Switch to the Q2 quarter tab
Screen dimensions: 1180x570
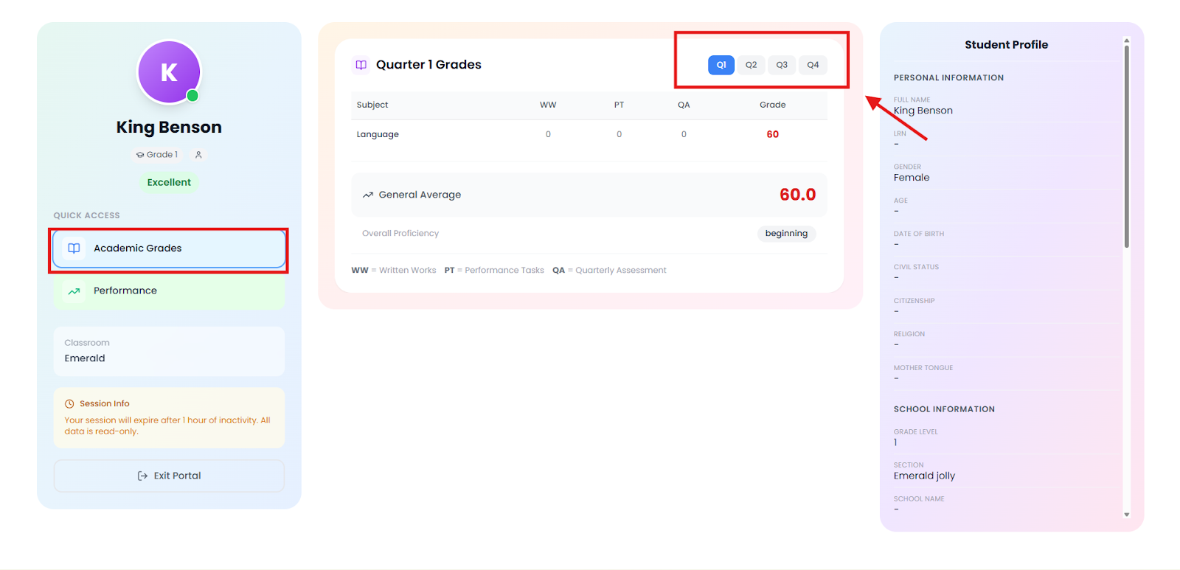point(751,65)
